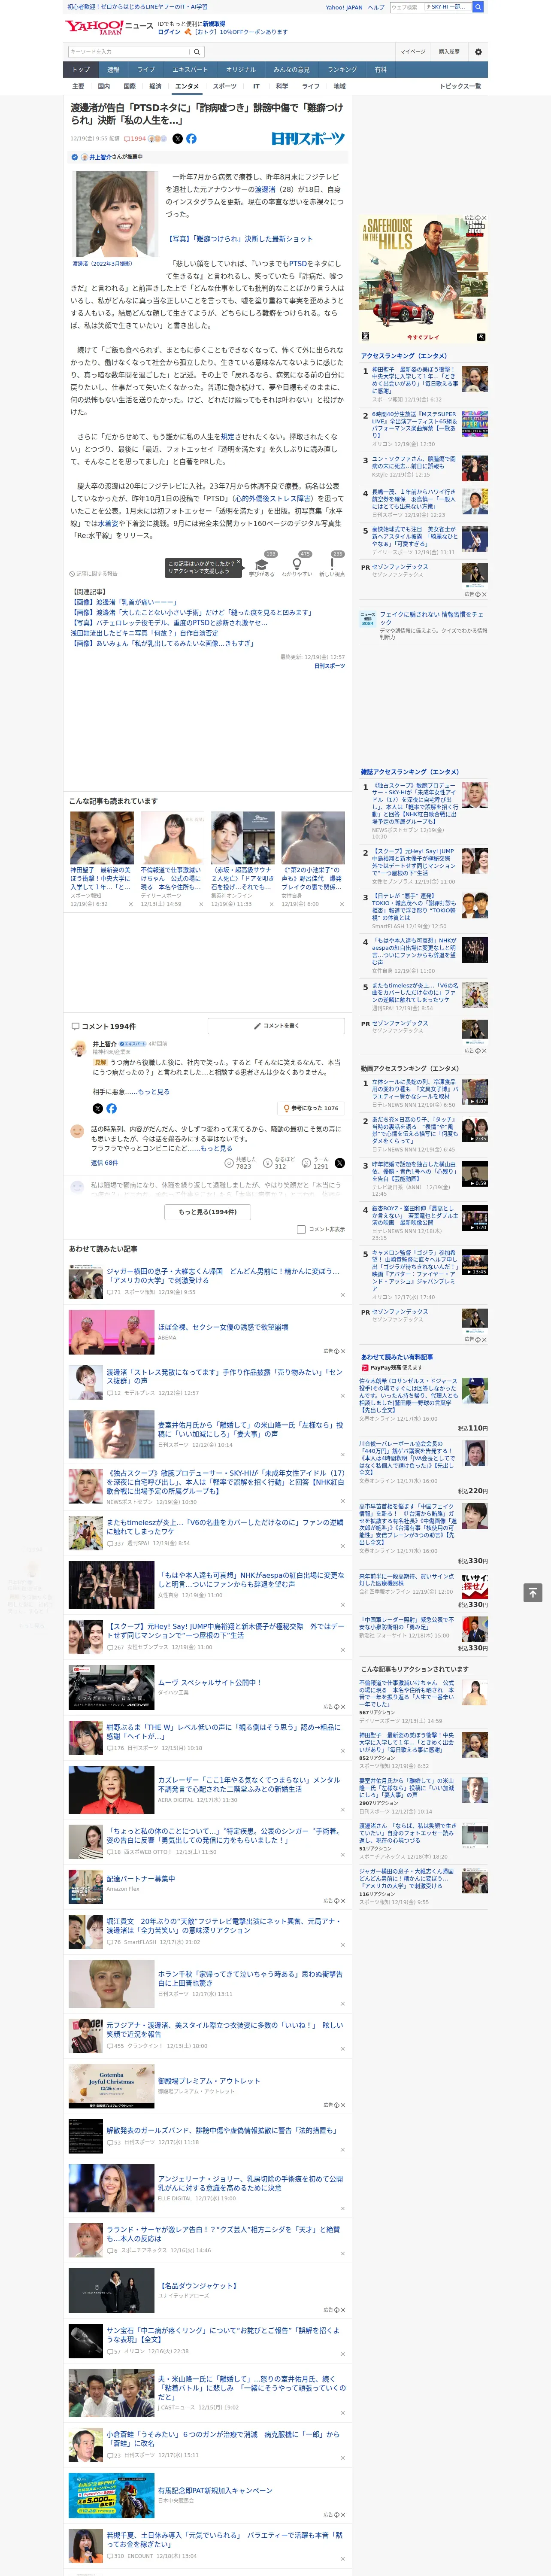Open the エキスパート tab
Image resolution: width=551 pixels, height=2576 pixels.
tap(190, 70)
